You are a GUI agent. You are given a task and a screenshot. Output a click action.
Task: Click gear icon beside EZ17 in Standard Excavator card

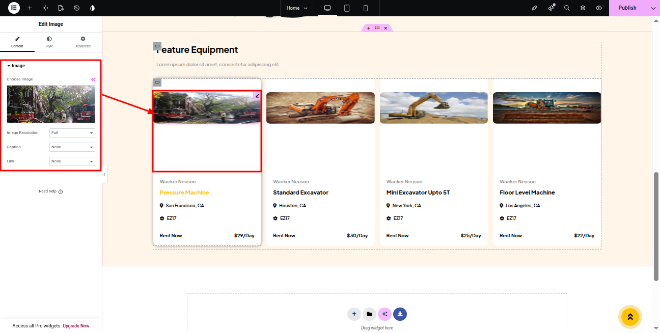coord(275,218)
